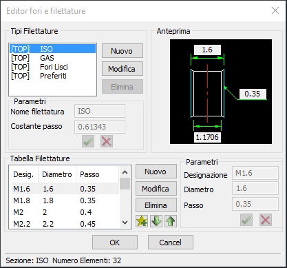Confirm table parameters with green checkmark
This screenshot has width=287, height=268.
246,220
